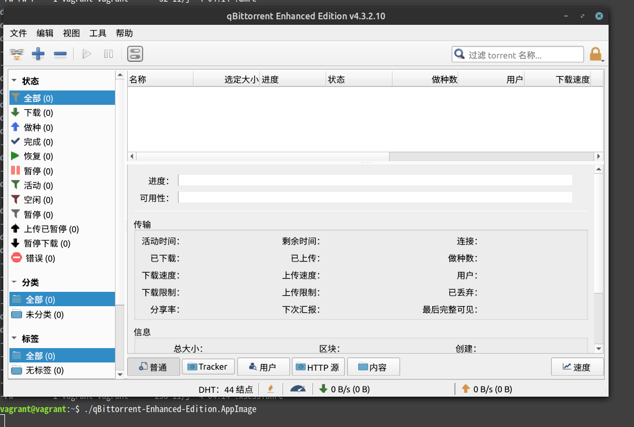Click torrent list horizontal scrollbar left arrow

(x=132, y=156)
